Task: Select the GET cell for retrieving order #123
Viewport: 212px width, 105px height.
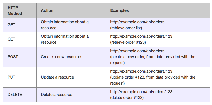Action: [11, 39]
